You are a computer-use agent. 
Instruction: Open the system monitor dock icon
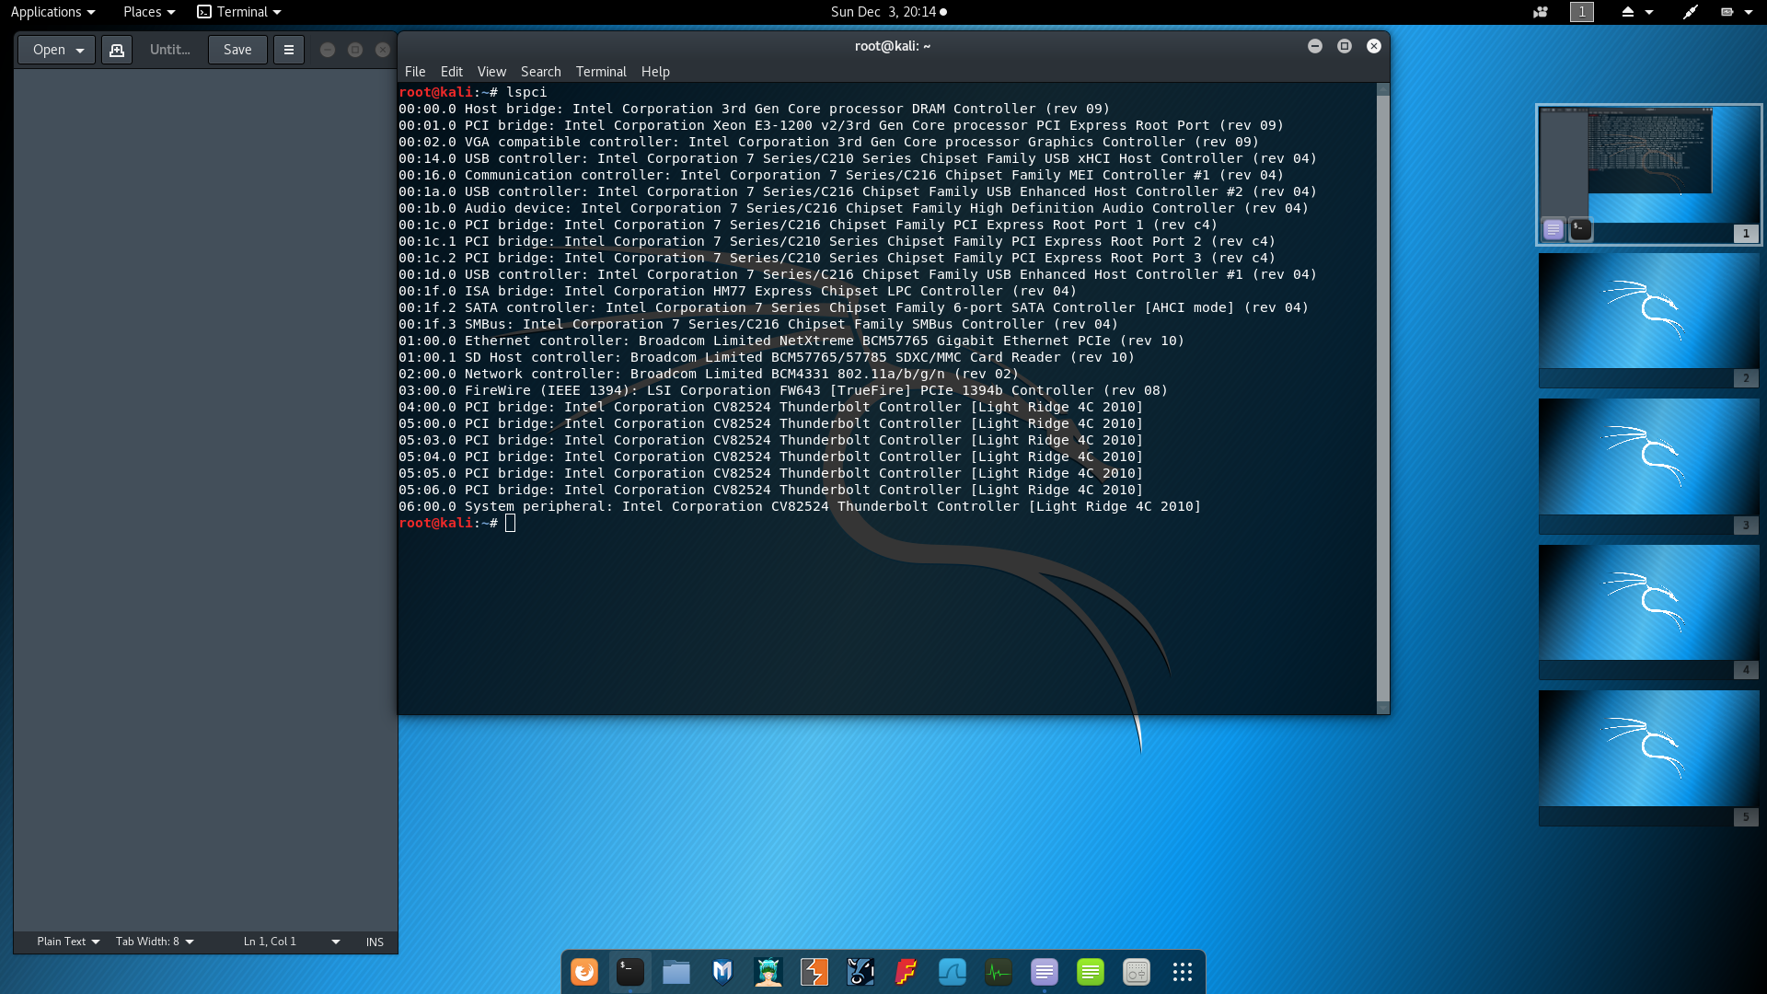click(999, 972)
